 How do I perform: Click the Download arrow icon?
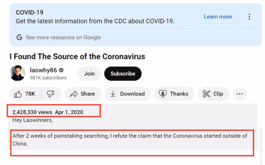coord(113,94)
